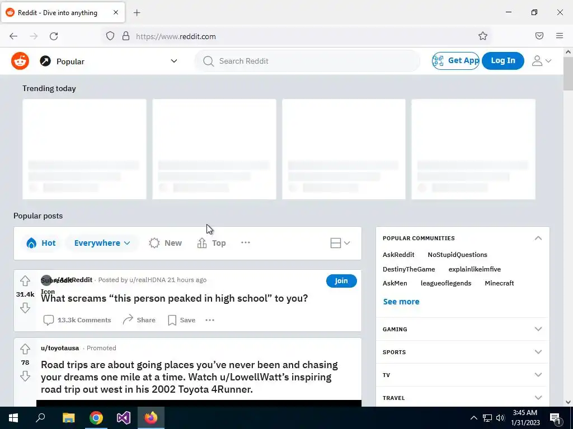This screenshot has width=573, height=429.
Task: Click the Save to Pocket icon
Action: (539, 36)
